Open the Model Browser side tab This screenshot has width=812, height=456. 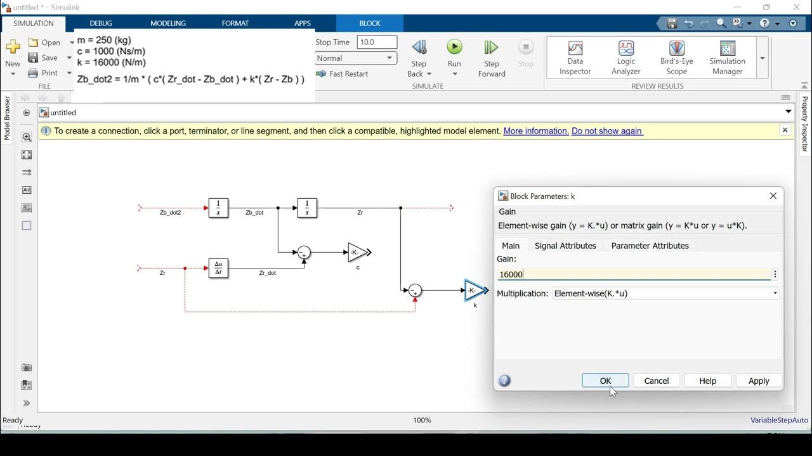[x=7, y=118]
